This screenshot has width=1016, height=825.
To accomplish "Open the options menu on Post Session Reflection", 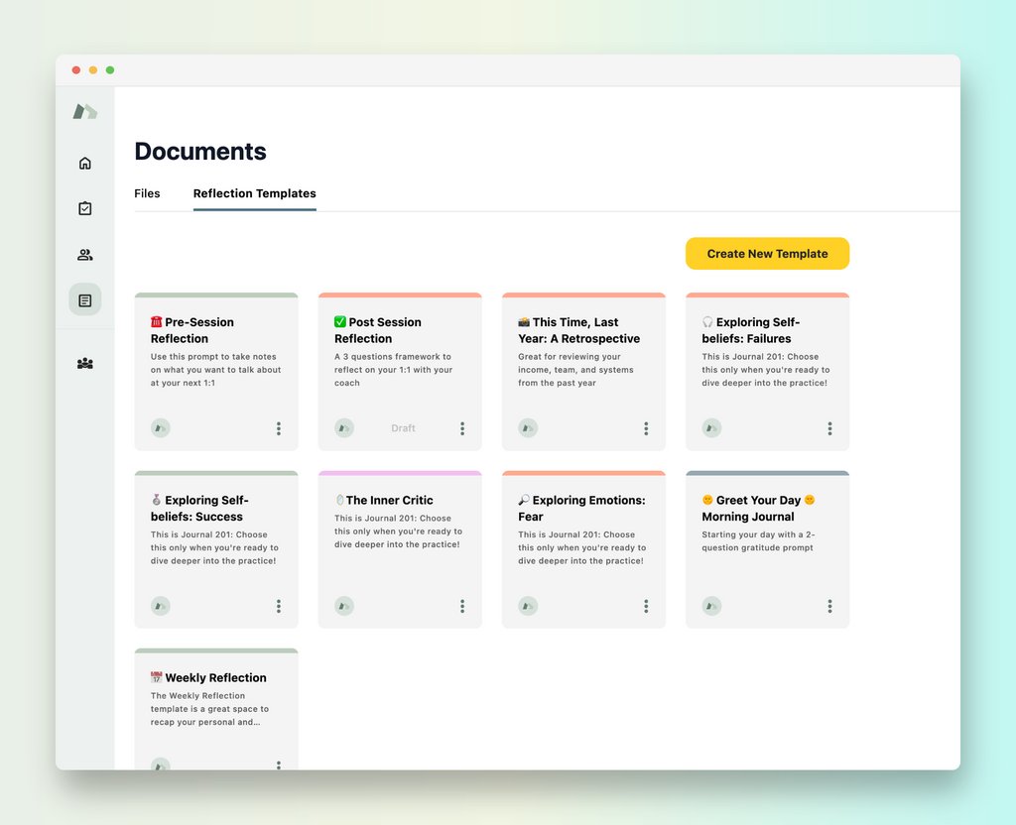I will [462, 427].
